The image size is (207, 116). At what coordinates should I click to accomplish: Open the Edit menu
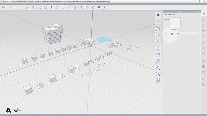6,4
